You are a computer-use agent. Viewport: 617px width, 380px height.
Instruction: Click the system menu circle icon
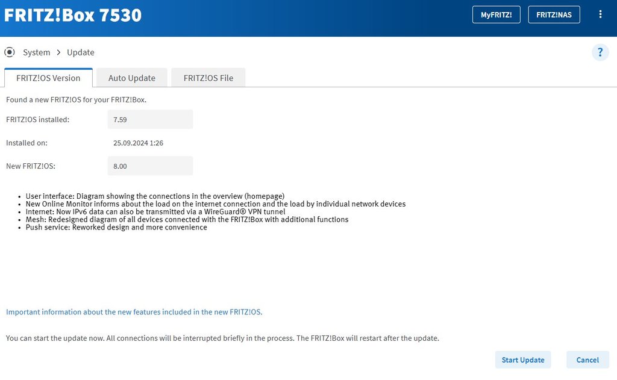tap(10, 52)
